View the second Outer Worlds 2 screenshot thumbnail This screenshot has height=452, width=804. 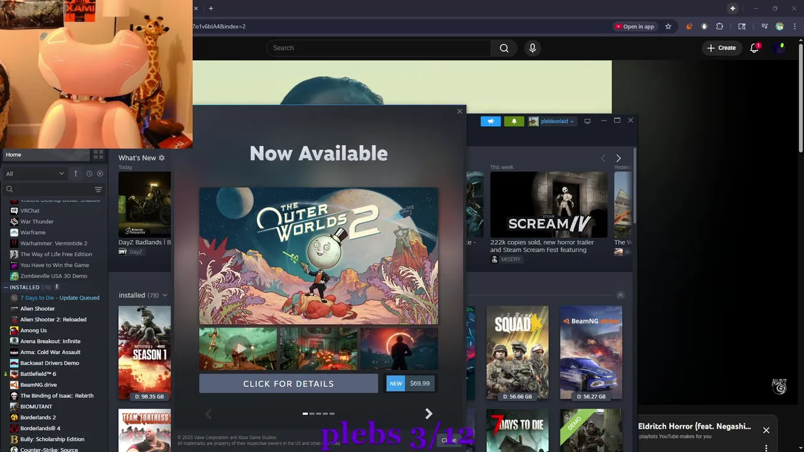(x=318, y=348)
